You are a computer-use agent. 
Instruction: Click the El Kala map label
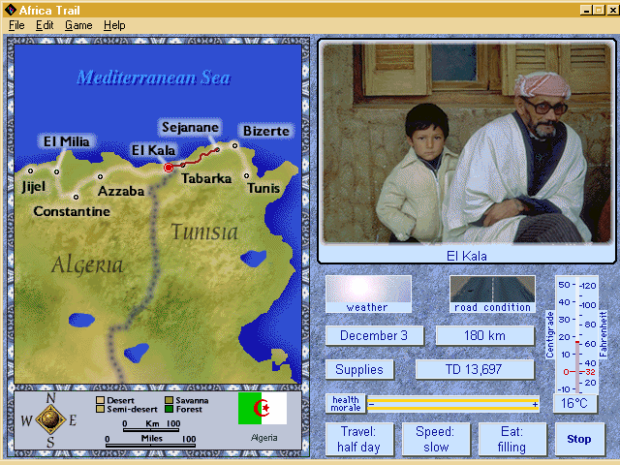click(153, 151)
